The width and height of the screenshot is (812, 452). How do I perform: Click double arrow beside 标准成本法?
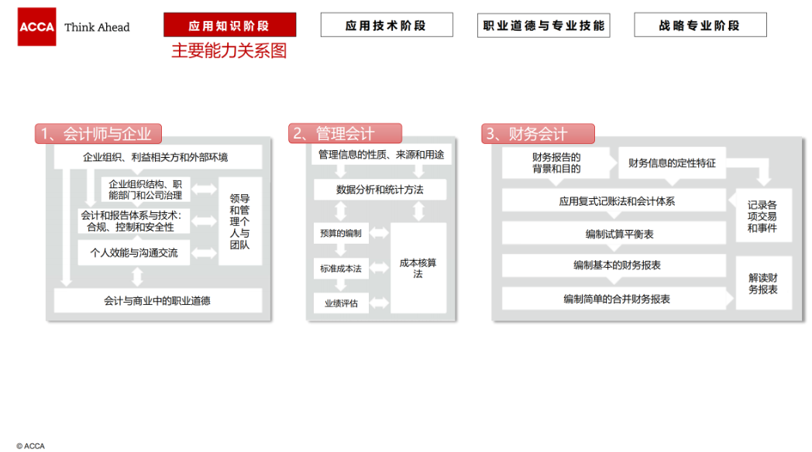click(x=379, y=268)
